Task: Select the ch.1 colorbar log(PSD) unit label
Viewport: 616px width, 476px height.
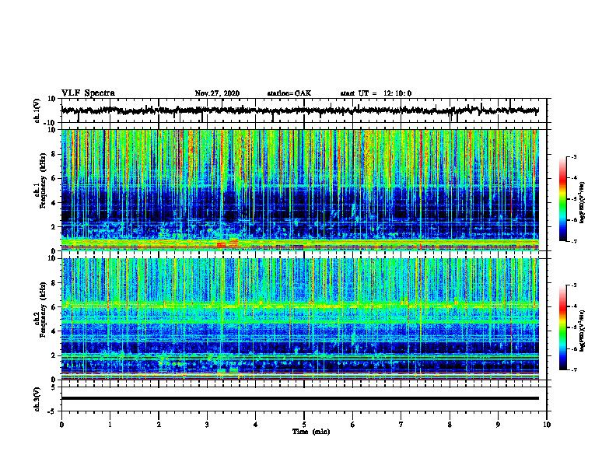Action: 583,202
